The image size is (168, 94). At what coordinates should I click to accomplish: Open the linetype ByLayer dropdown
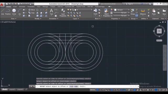pyautogui.click(x=121, y=16)
